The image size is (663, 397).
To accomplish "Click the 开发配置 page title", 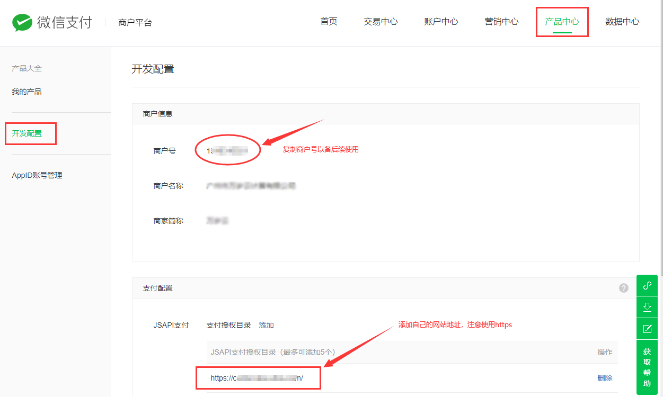I will [x=153, y=69].
